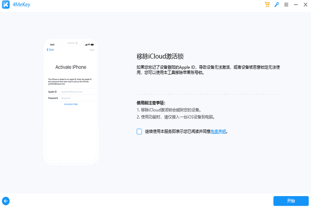
Task: Click the key registration icon
Action: [x=277, y=4]
